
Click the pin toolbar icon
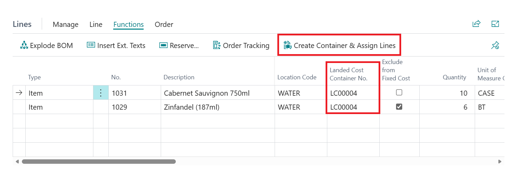click(x=495, y=46)
